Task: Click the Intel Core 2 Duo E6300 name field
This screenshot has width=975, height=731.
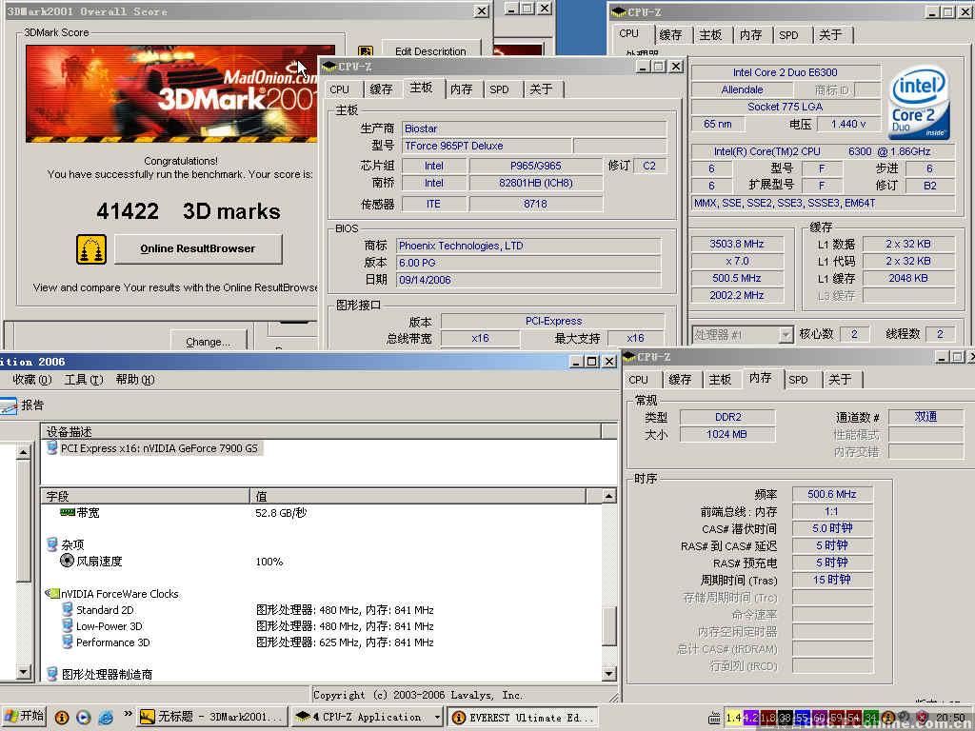Action: (x=786, y=72)
